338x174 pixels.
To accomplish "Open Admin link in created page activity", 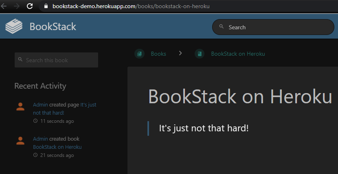I will click(40, 105).
